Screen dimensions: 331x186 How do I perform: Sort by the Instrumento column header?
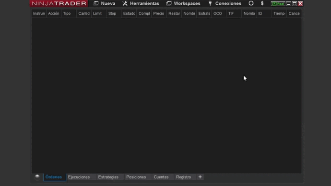pyautogui.click(x=39, y=13)
